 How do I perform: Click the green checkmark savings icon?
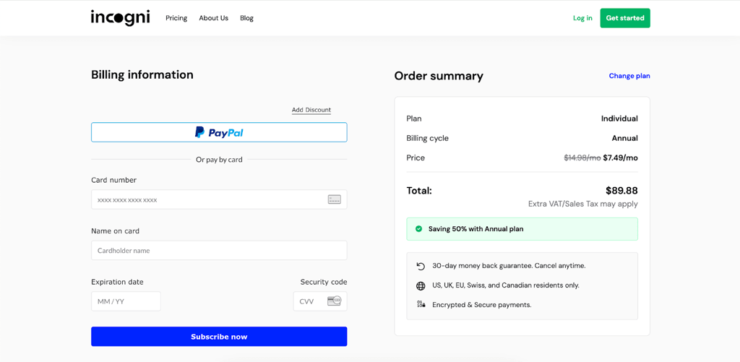[x=418, y=229]
